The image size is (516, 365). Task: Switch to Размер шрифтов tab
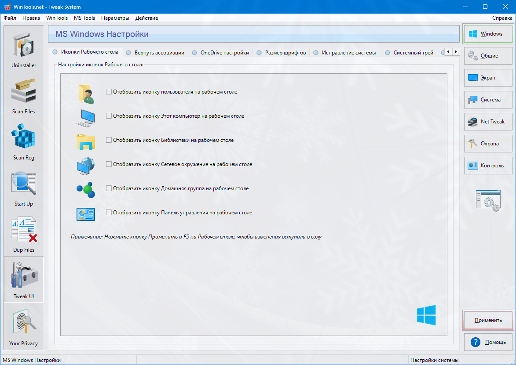click(285, 53)
